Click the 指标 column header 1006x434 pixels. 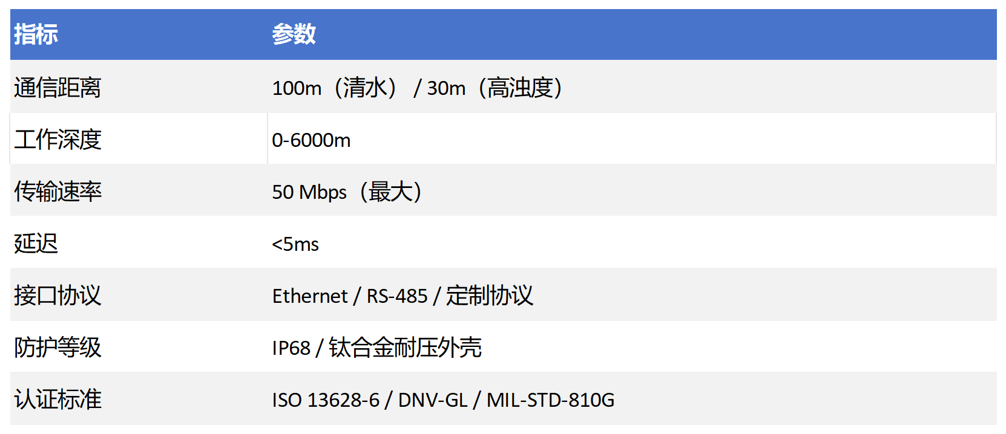click(36, 34)
